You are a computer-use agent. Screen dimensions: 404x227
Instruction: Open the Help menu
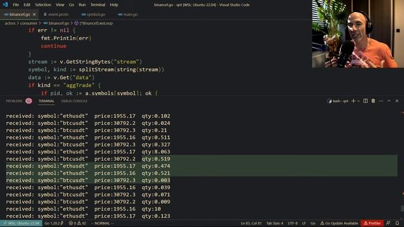(x=114, y=4)
